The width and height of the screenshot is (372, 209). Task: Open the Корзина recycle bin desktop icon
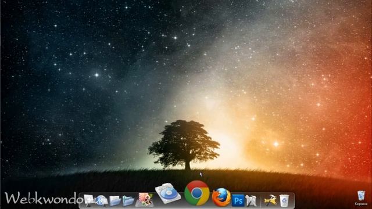361,198
